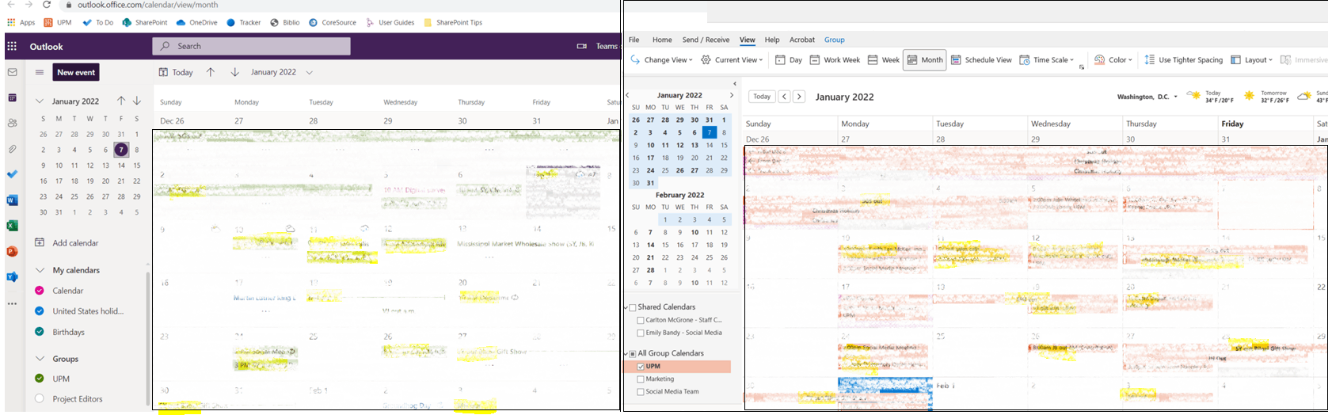Open the Send / Receive tab
The height and width of the screenshot is (415, 1332).
(706, 40)
